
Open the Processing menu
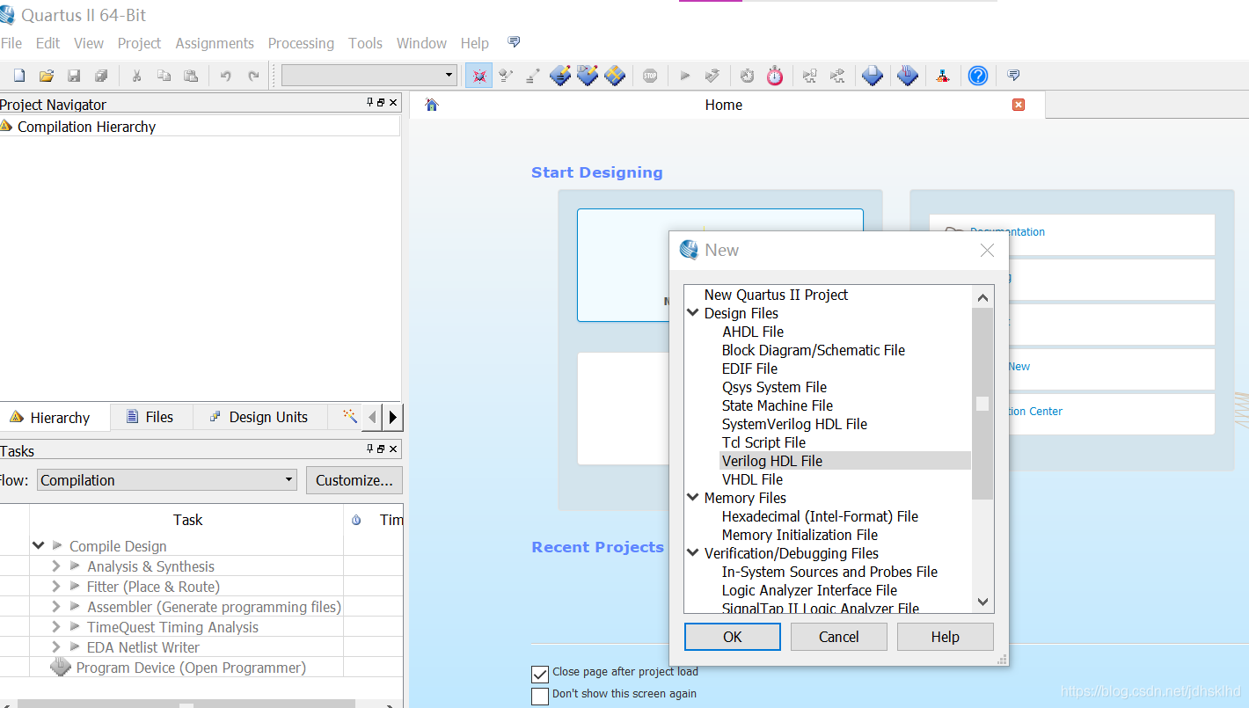[301, 43]
